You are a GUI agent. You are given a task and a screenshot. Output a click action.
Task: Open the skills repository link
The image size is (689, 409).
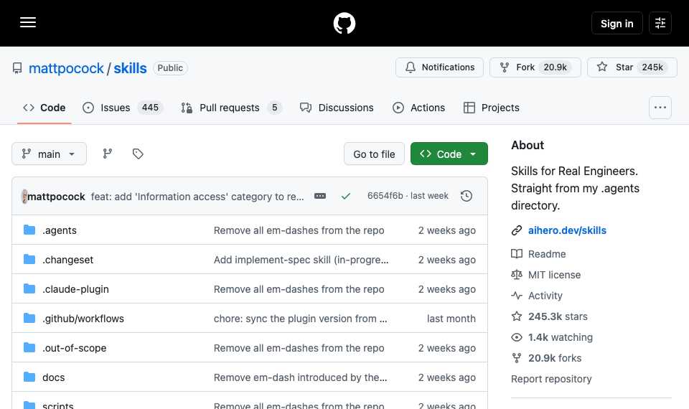(x=130, y=68)
